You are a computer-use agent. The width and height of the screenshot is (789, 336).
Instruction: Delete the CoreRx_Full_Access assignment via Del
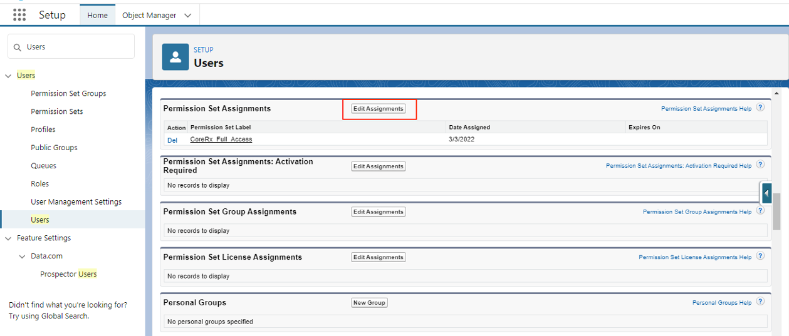click(x=172, y=140)
